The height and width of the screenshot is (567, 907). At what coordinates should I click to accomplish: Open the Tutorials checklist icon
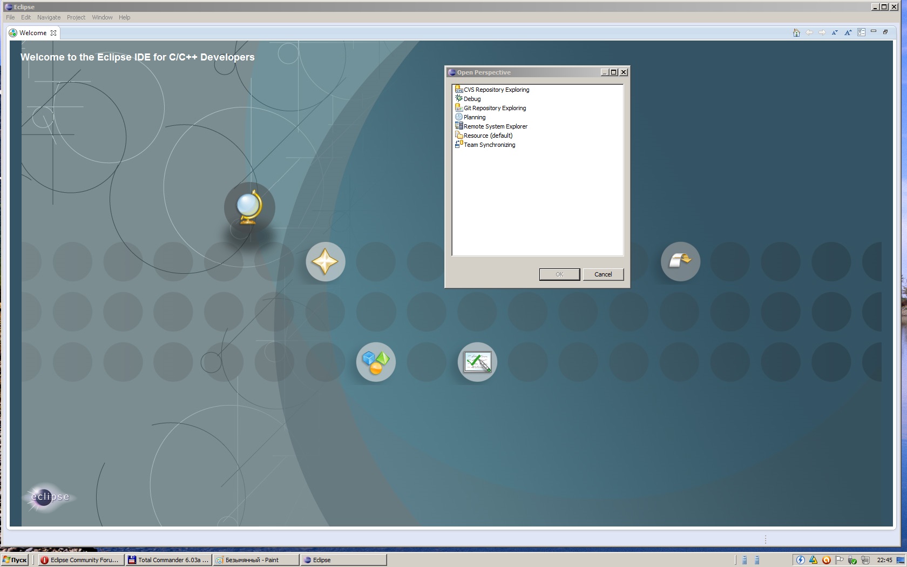click(477, 362)
